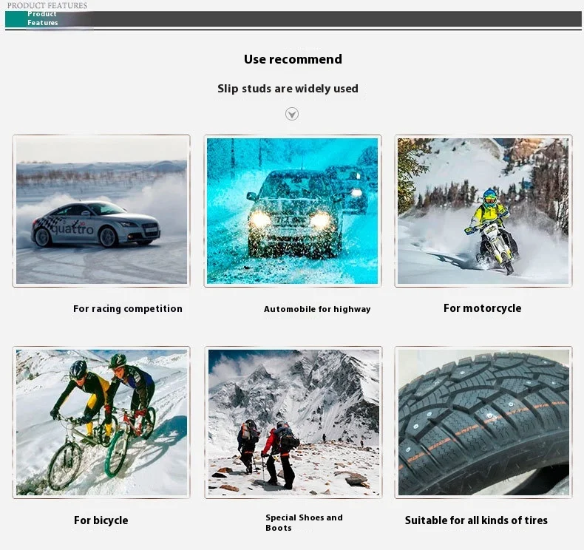Click the 'Special Shoes and Boots' caption
Viewport: 584px width, 550px height.
coord(304,523)
